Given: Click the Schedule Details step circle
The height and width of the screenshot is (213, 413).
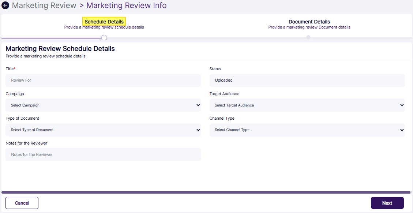Looking at the screenshot, I should [x=104, y=37].
